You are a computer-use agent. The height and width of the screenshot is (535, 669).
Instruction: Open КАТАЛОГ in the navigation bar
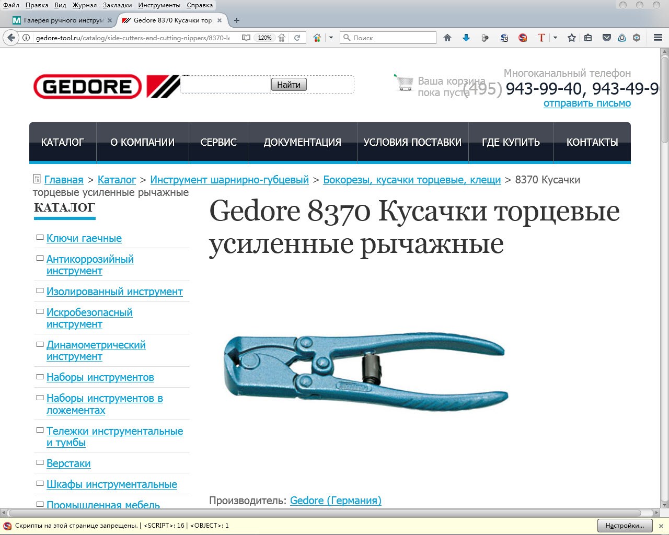tap(62, 142)
